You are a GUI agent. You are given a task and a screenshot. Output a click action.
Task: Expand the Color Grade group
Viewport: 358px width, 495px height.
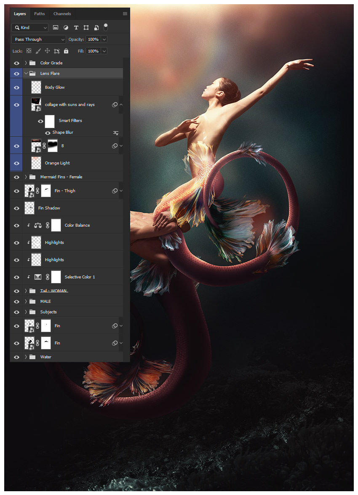(x=26, y=63)
